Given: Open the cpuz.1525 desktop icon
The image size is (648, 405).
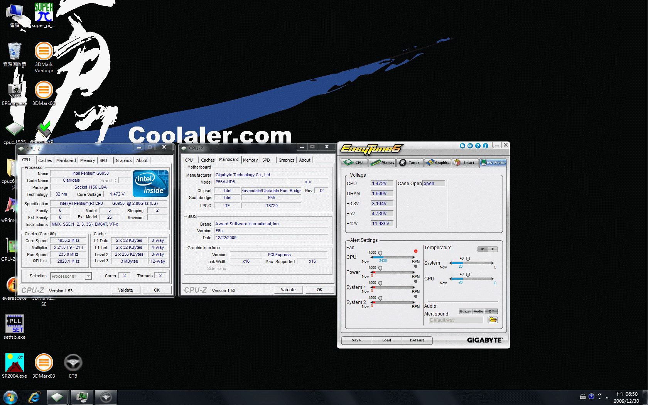Looking at the screenshot, I should (x=15, y=132).
